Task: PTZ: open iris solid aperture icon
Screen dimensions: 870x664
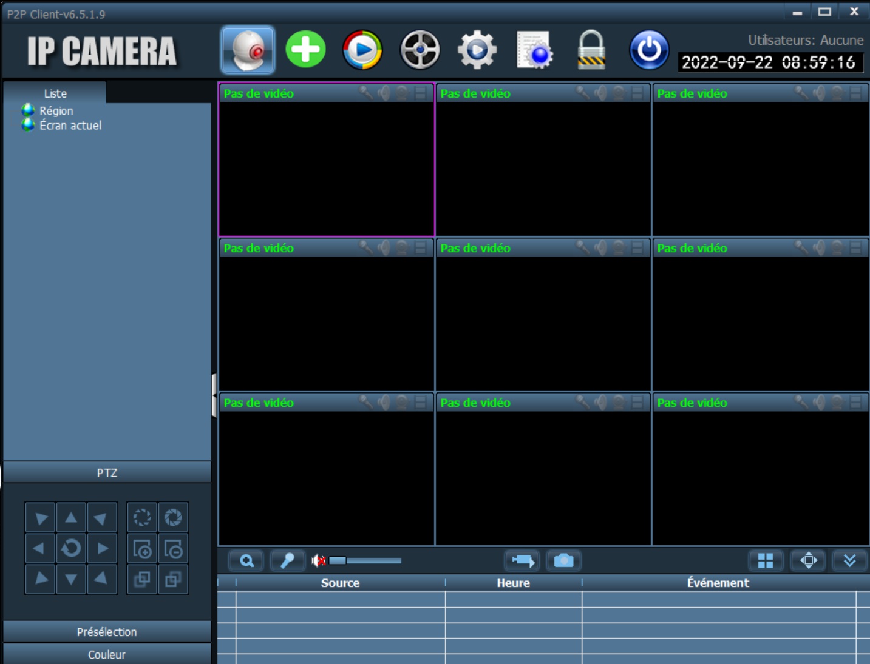Action: click(x=173, y=518)
